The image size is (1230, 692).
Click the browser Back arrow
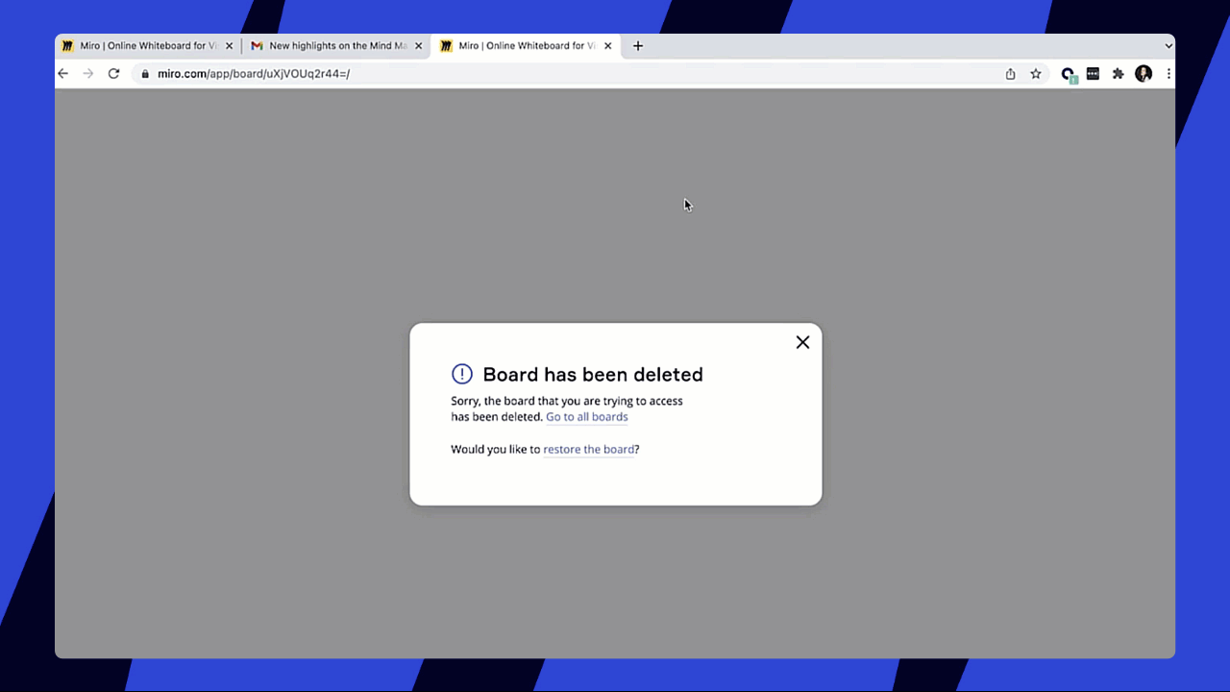[63, 74]
